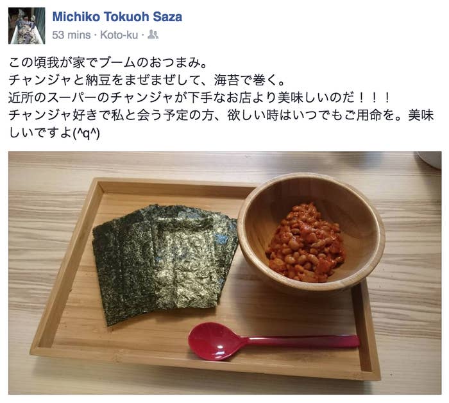This screenshot has height=403, width=449.
Task: Click the Koto-ku location link
Action: click(119, 35)
